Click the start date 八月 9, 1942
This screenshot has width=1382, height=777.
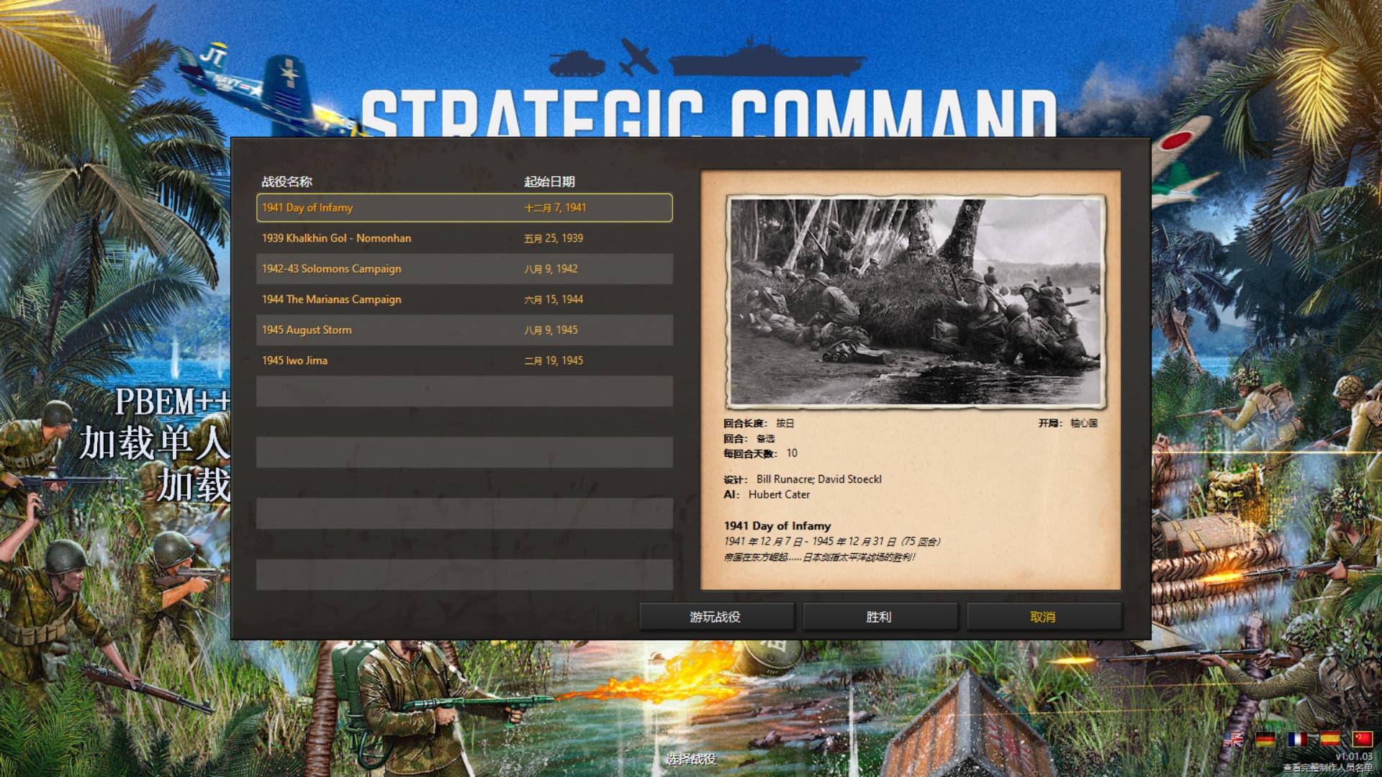(x=551, y=268)
